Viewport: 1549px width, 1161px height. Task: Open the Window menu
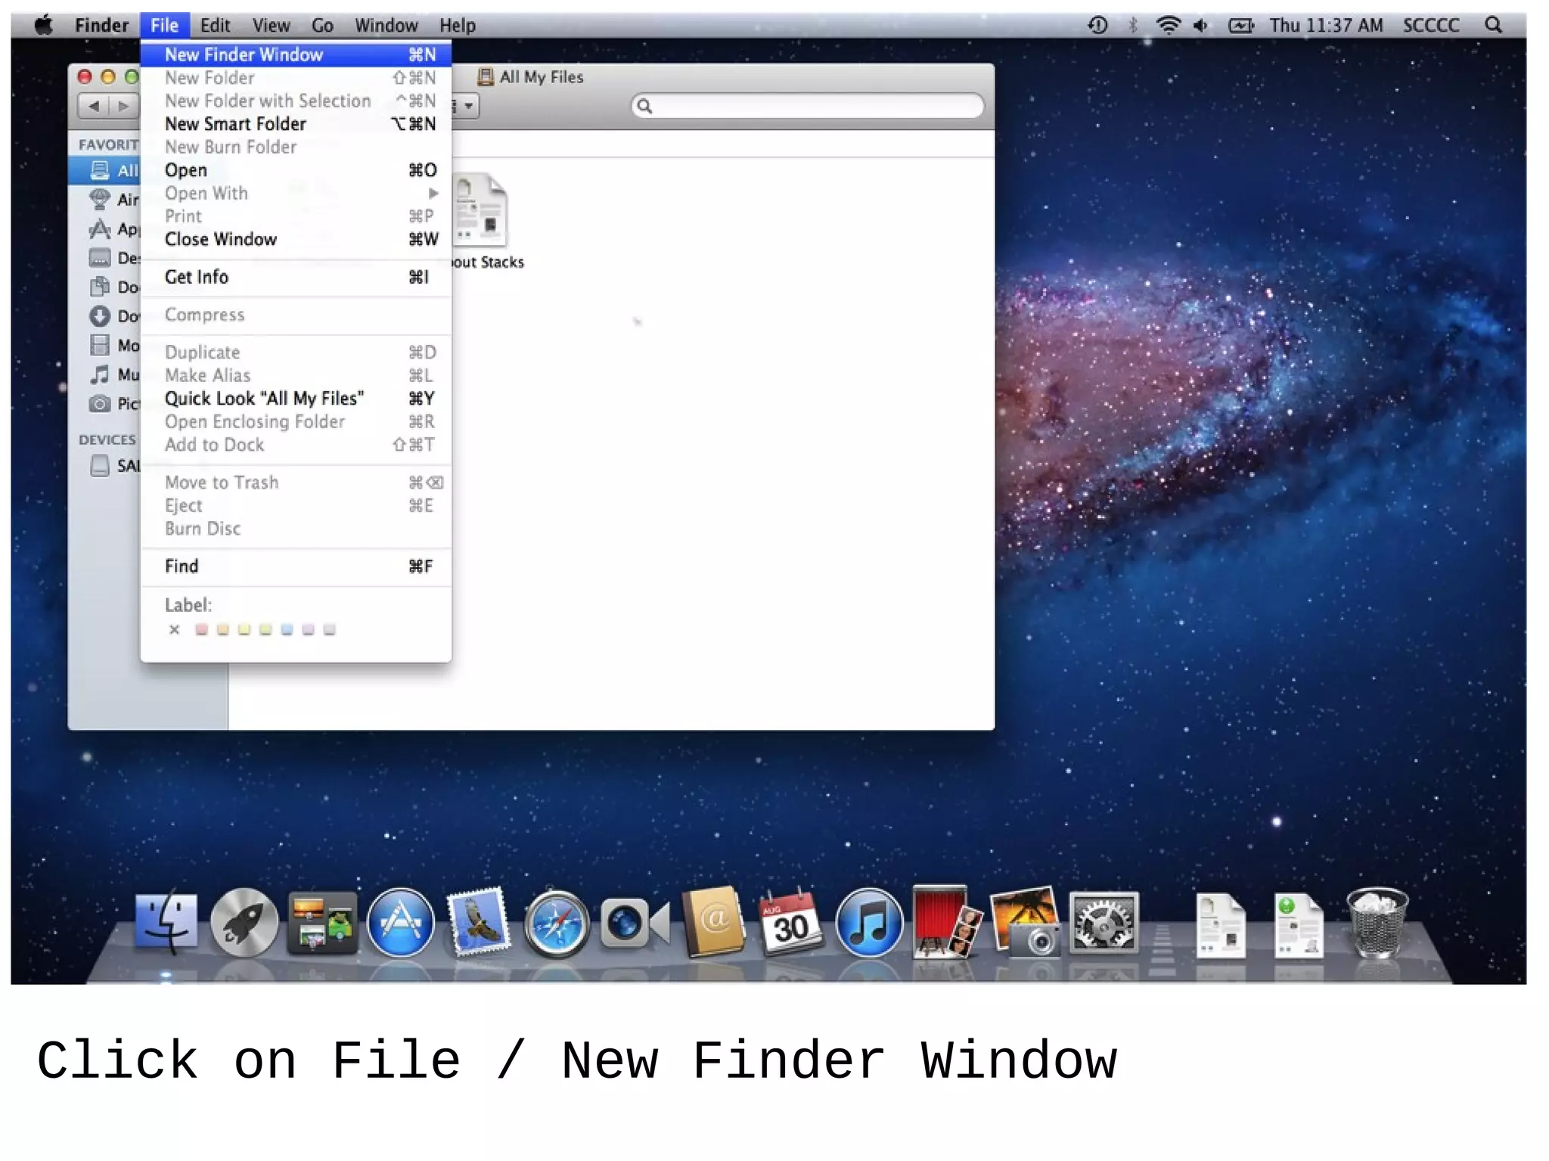(x=386, y=26)
